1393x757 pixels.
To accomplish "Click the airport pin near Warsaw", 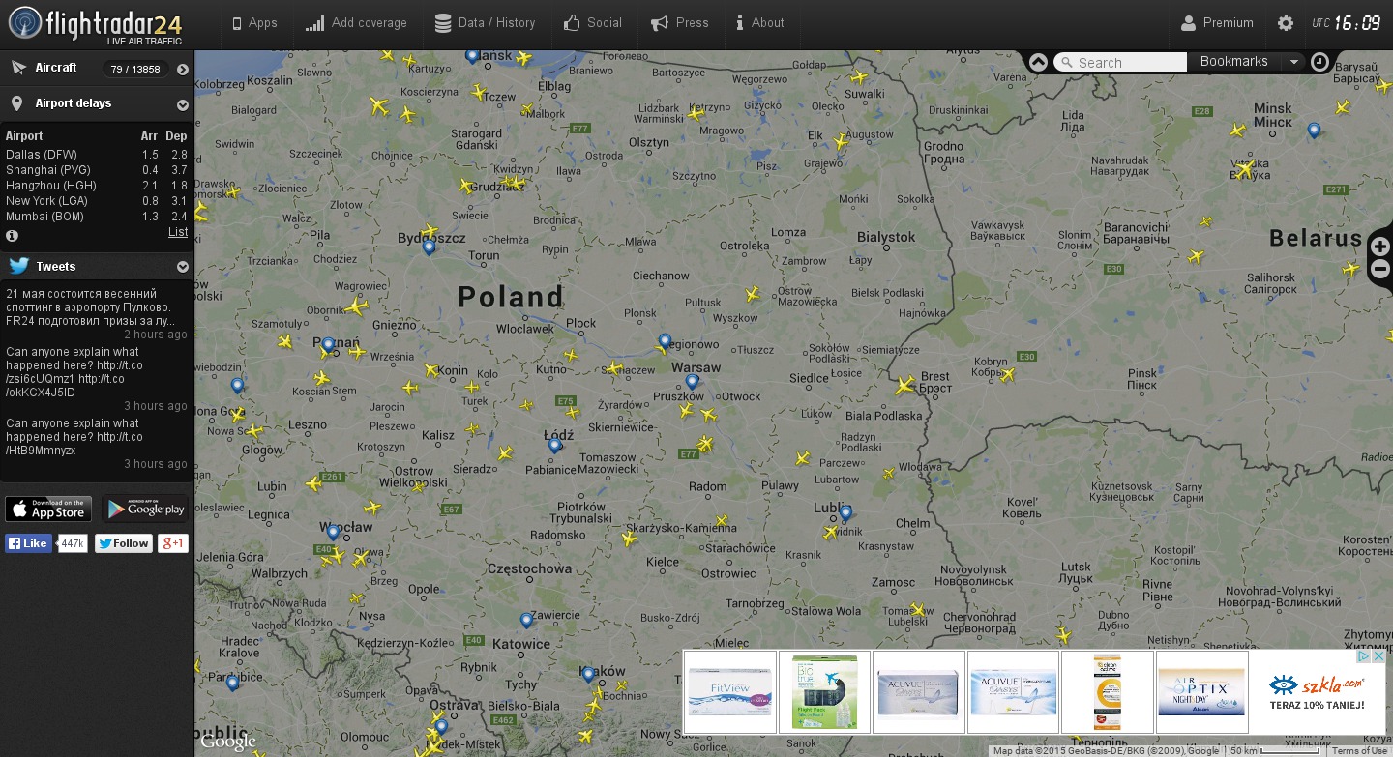I will pos(692,382).
